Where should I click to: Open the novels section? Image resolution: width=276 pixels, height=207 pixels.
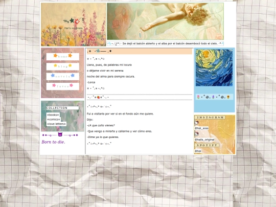click(x=63, y=77)
